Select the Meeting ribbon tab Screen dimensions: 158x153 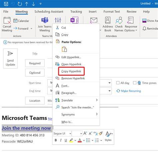tap(22, 12)
